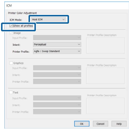
Task: Click the Image section Intent label
Action: coord(16,45)
